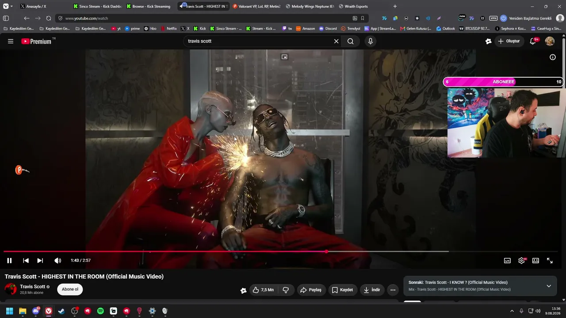The width and height of the screenshot is (566, 318).
Task: Like the video with 7,5 Mn likes
Action: coord(263,290)
